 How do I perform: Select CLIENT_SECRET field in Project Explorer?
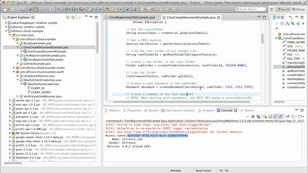click(x=41, y=92)
